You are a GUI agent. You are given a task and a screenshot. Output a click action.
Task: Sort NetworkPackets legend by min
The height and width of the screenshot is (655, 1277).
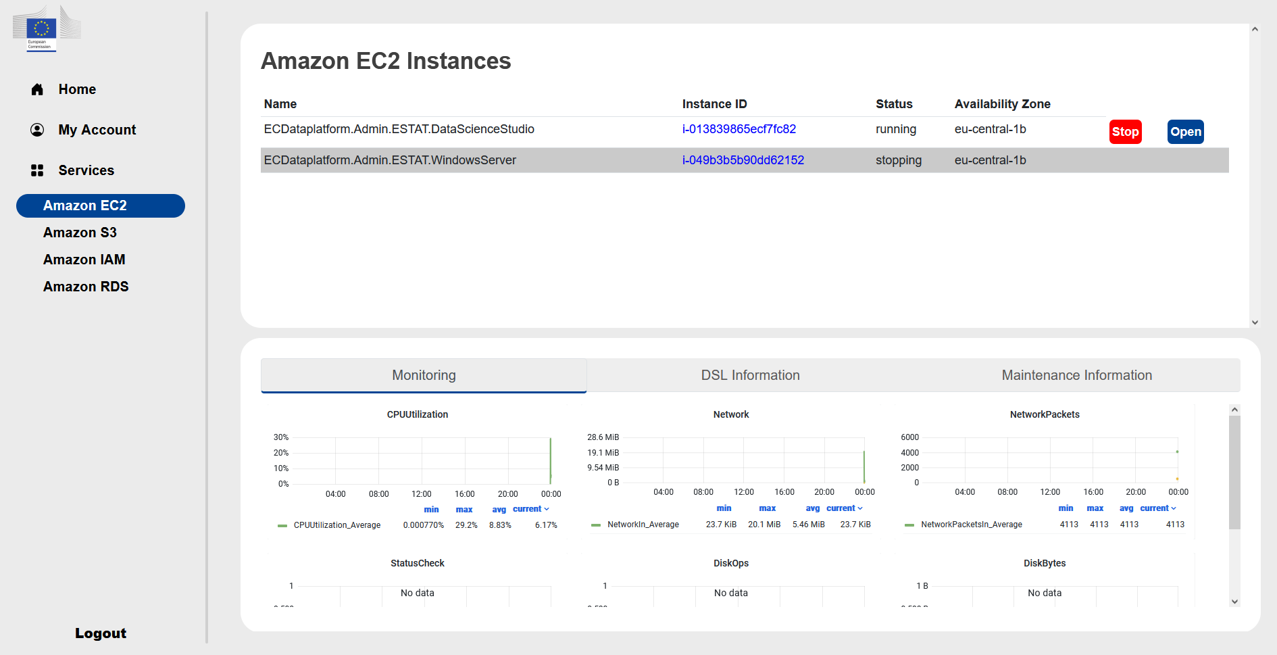click(1066, 508)
